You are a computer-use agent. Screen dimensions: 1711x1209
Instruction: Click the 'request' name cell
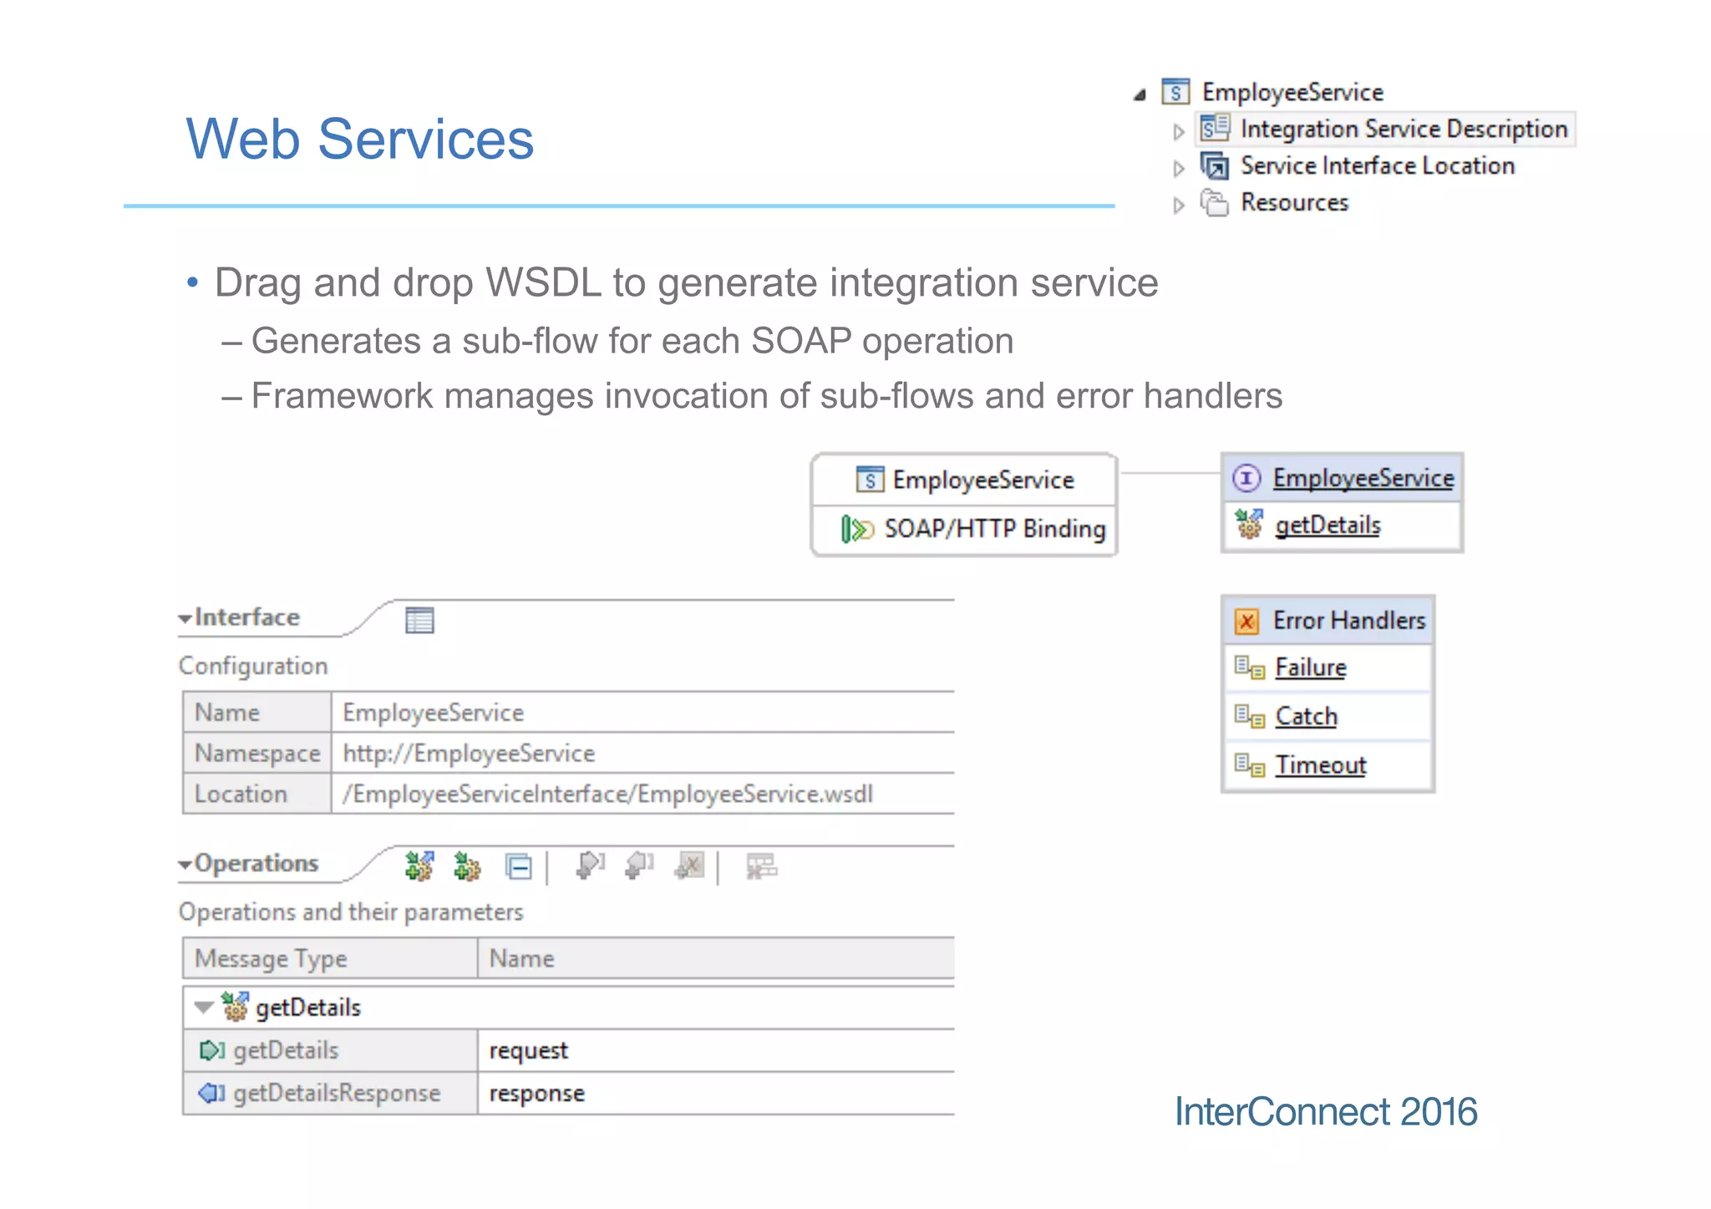click(x=716, y=1050)
